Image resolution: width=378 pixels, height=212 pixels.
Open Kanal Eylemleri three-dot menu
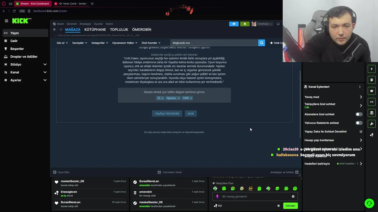(x=360, y=87)
